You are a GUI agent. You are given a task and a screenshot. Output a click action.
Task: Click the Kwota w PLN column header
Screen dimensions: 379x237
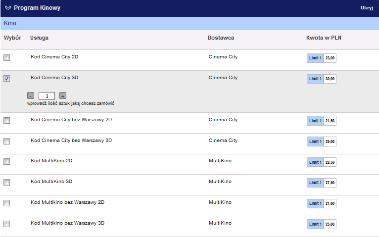[x=324, y=38]
